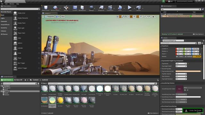Click the Search Details input field
The image size is (205, 115).
tap(179, 43)
